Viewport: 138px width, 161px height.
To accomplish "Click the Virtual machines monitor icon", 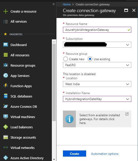I will pos(6,117).
